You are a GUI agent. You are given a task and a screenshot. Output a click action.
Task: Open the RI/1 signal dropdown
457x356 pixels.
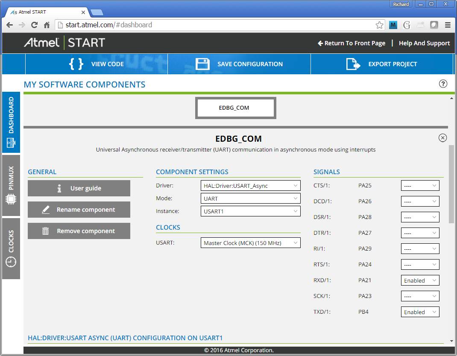tap(420, 248)
